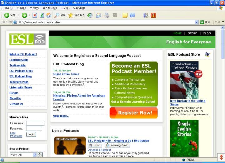The image size is (225, 163).
Task: Open the 도구(T) menu
Action: pos(65,8)
